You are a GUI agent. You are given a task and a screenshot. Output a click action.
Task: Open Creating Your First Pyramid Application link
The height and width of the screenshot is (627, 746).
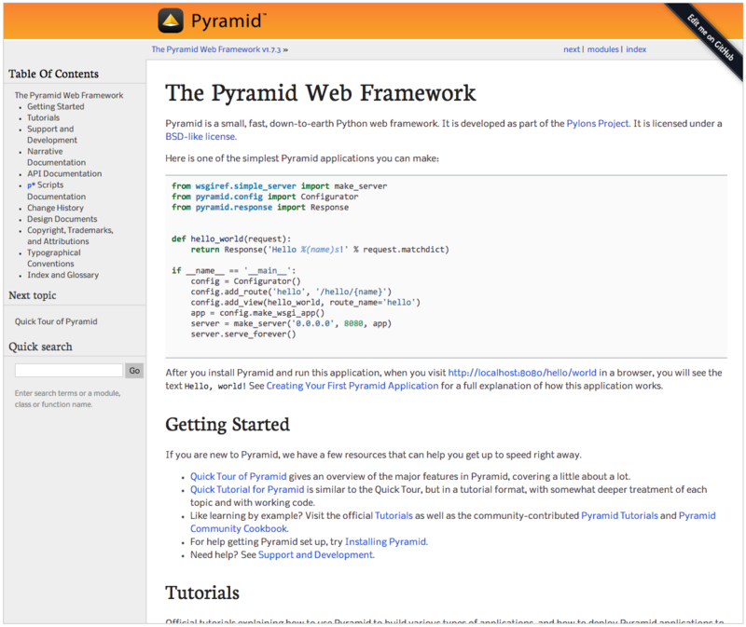352,386
